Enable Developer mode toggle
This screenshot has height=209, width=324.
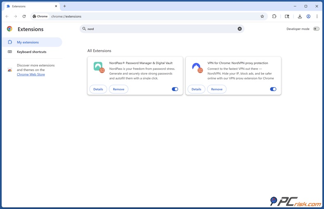[316, 29]
